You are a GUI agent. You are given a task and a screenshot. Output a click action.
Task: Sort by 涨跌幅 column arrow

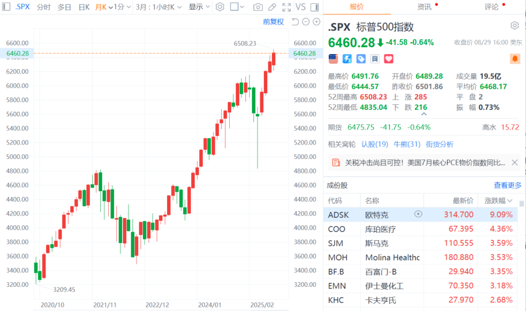[x=510, y=200]
